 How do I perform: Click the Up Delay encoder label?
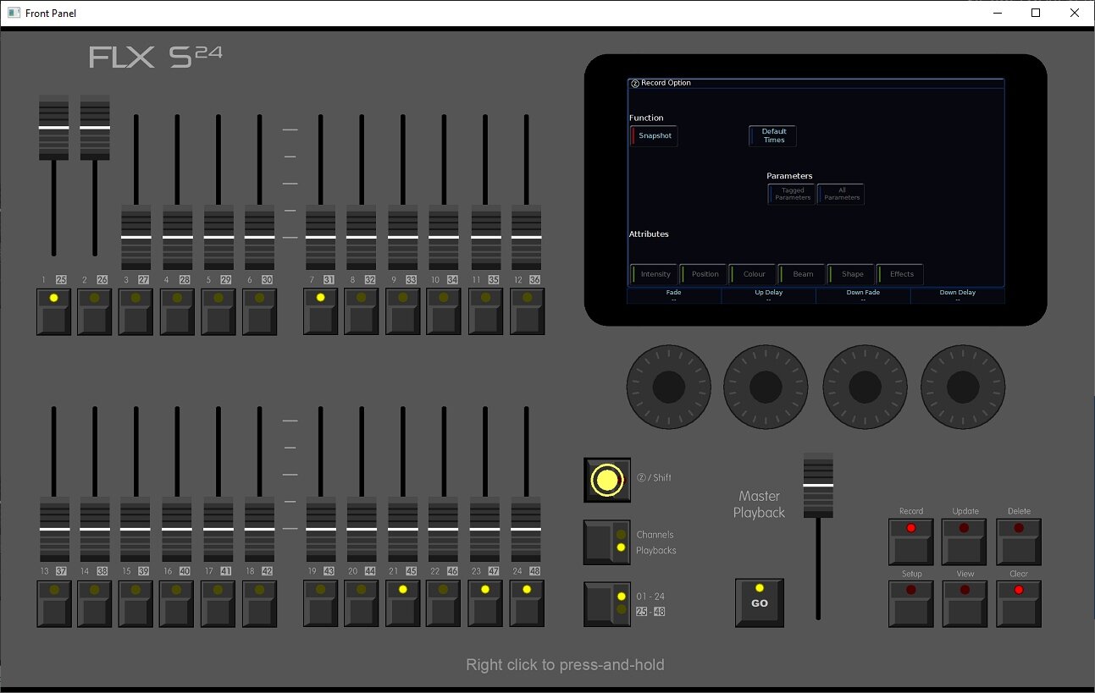tap(769, 295)
